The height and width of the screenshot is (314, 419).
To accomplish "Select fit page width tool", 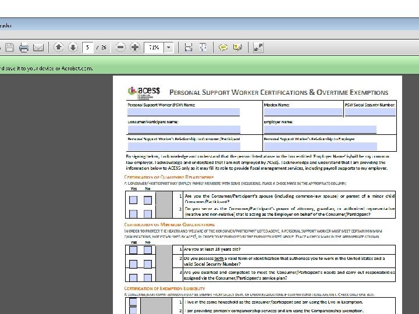I will (189, 48).
